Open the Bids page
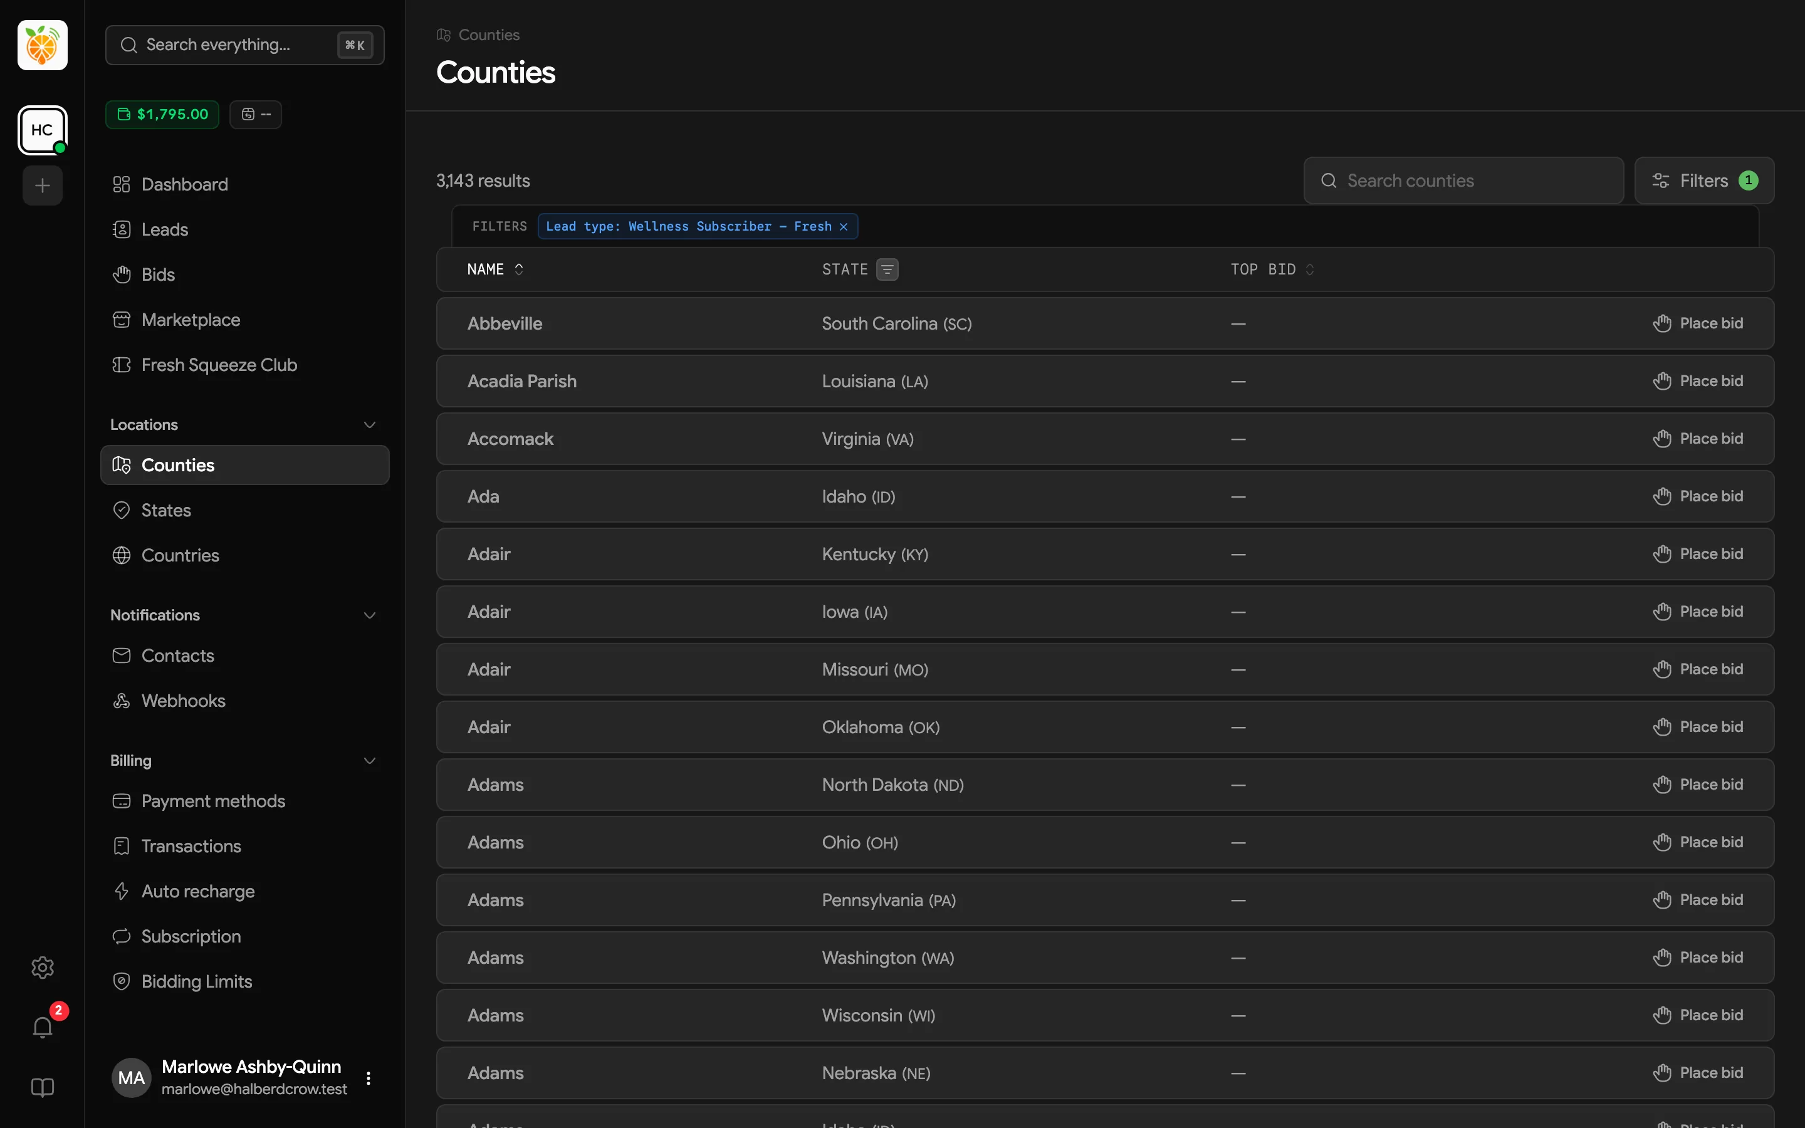Screen dimensions: 1805x1128 244,274
